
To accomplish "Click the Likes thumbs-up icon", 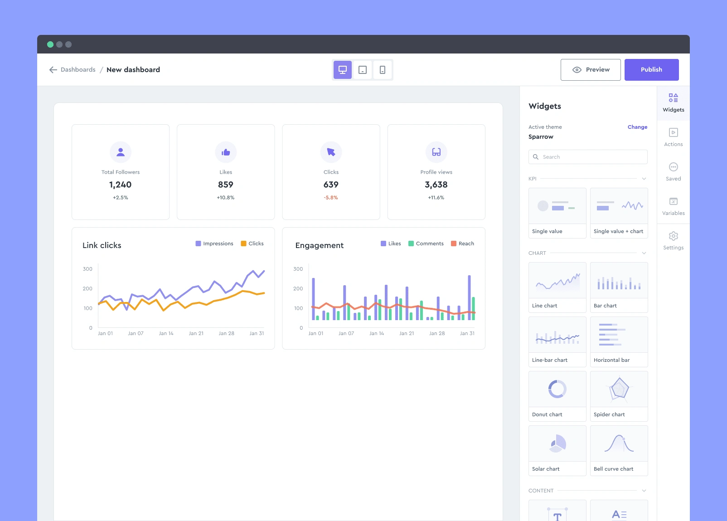I will click(226, 152).
